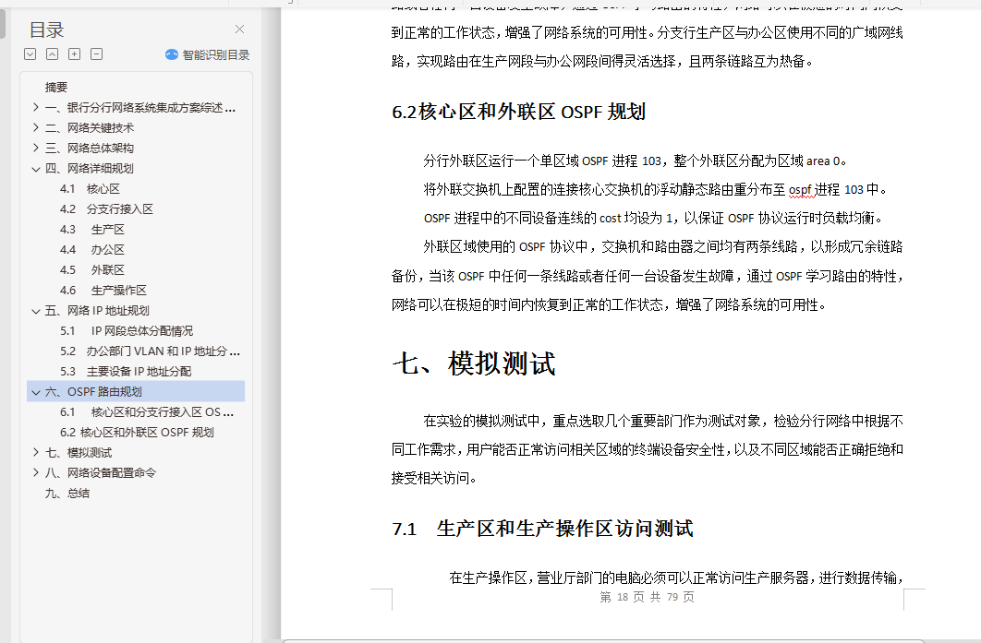Click the 七、模拟测试 heading in document
This screenshot has height=643, width=981.
click(x=474, y=363)
